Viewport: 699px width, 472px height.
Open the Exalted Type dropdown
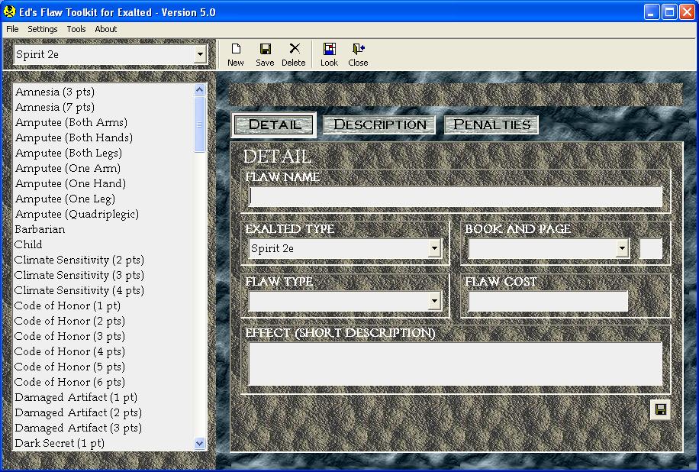(434, 248)
